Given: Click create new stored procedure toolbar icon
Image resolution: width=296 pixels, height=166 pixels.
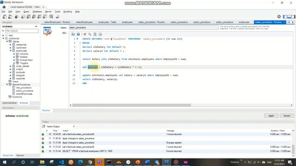Looking at the screenshot, I should pyautogui.click(x=39, y=17).
